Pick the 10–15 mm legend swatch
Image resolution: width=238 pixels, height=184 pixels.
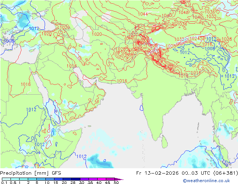coord(50,179)
